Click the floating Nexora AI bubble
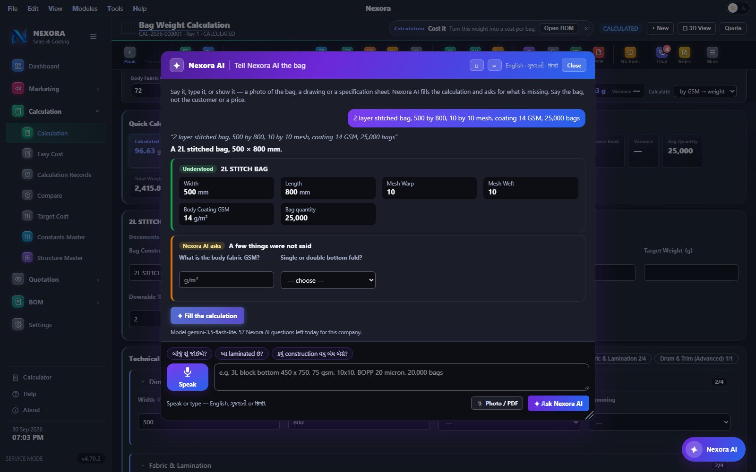Image resolution: width=756 pixels, height=472 pixels. click(713, 449)
